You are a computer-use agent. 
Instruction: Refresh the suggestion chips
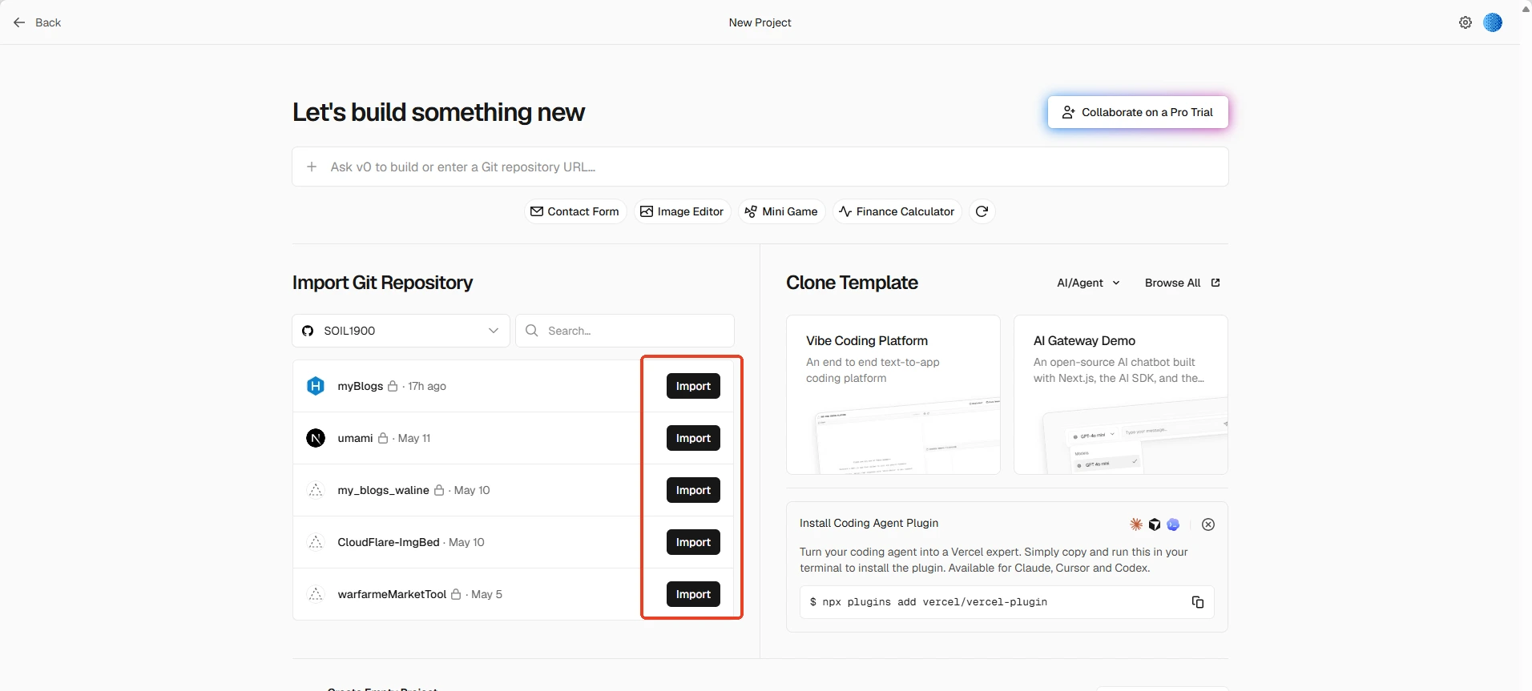click(982, 211)
